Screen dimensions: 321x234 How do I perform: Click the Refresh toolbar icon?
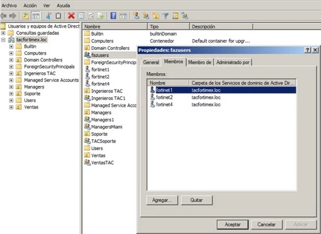[x=91, y=16]
